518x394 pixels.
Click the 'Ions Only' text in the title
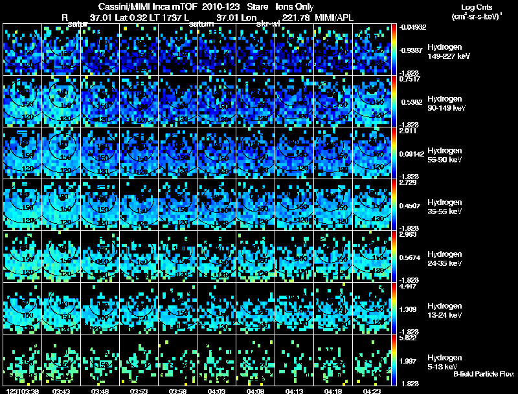click(295, 6)
